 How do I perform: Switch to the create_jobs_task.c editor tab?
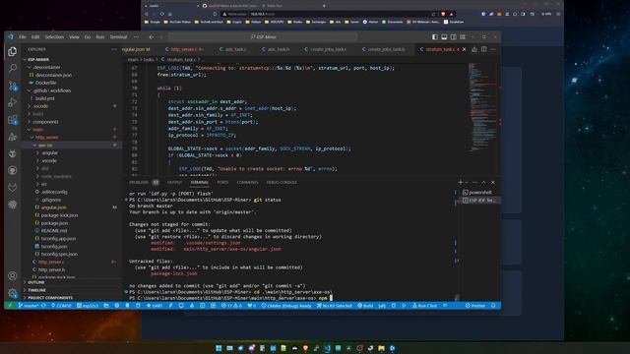[326, 49]
